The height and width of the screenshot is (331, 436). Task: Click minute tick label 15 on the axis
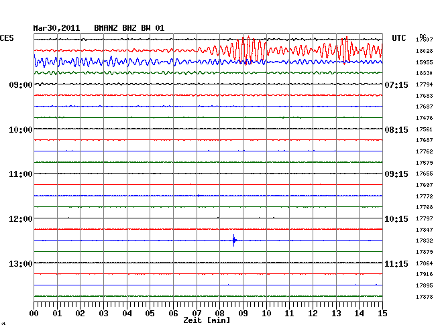(382, 314)
